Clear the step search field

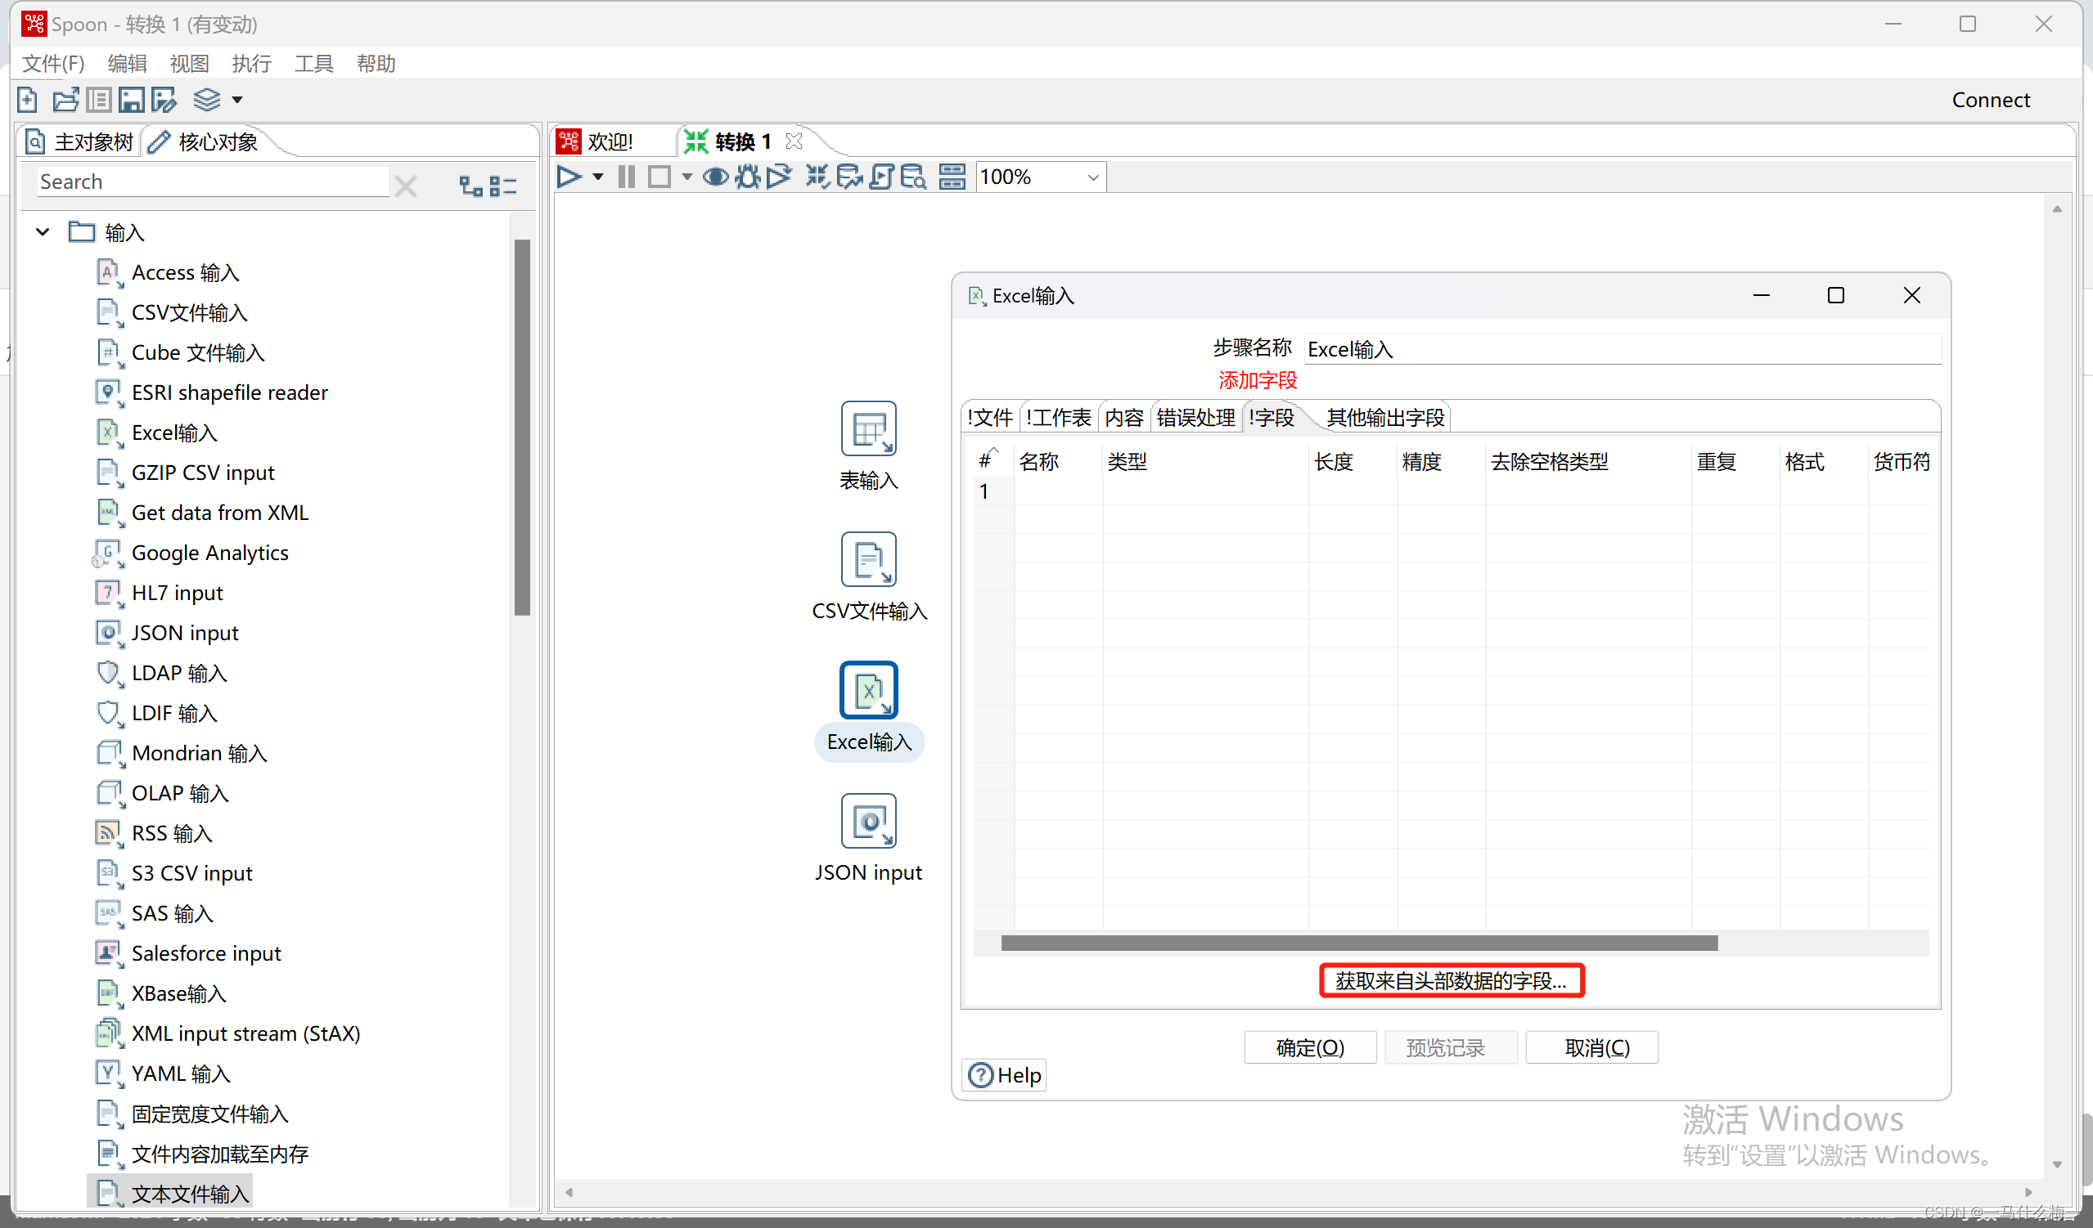[406, 185]
